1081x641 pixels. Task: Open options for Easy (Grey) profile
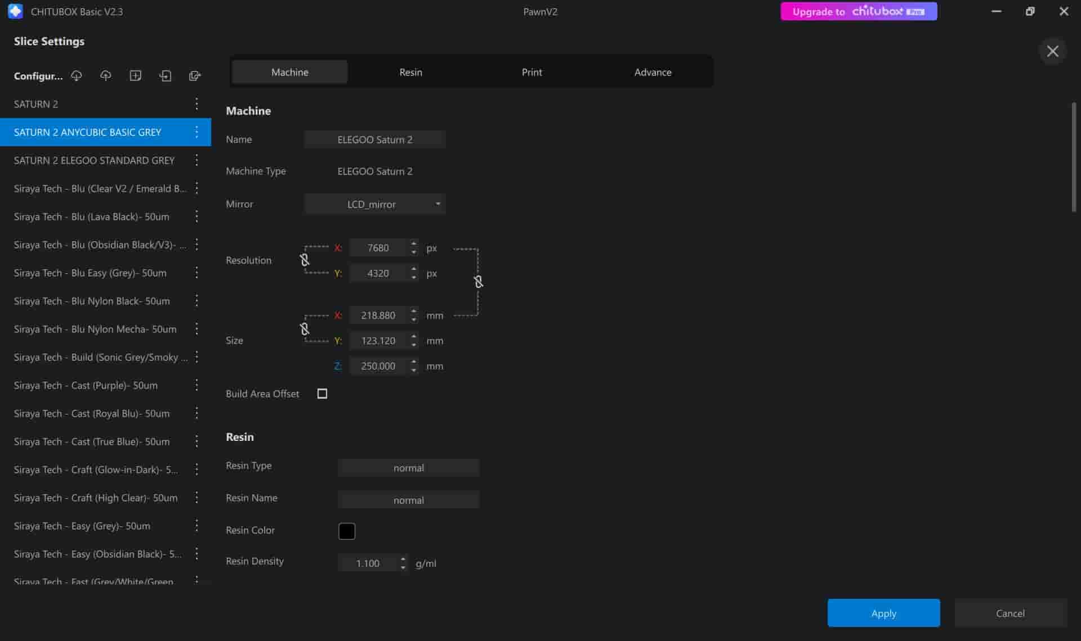coord(196,526)
